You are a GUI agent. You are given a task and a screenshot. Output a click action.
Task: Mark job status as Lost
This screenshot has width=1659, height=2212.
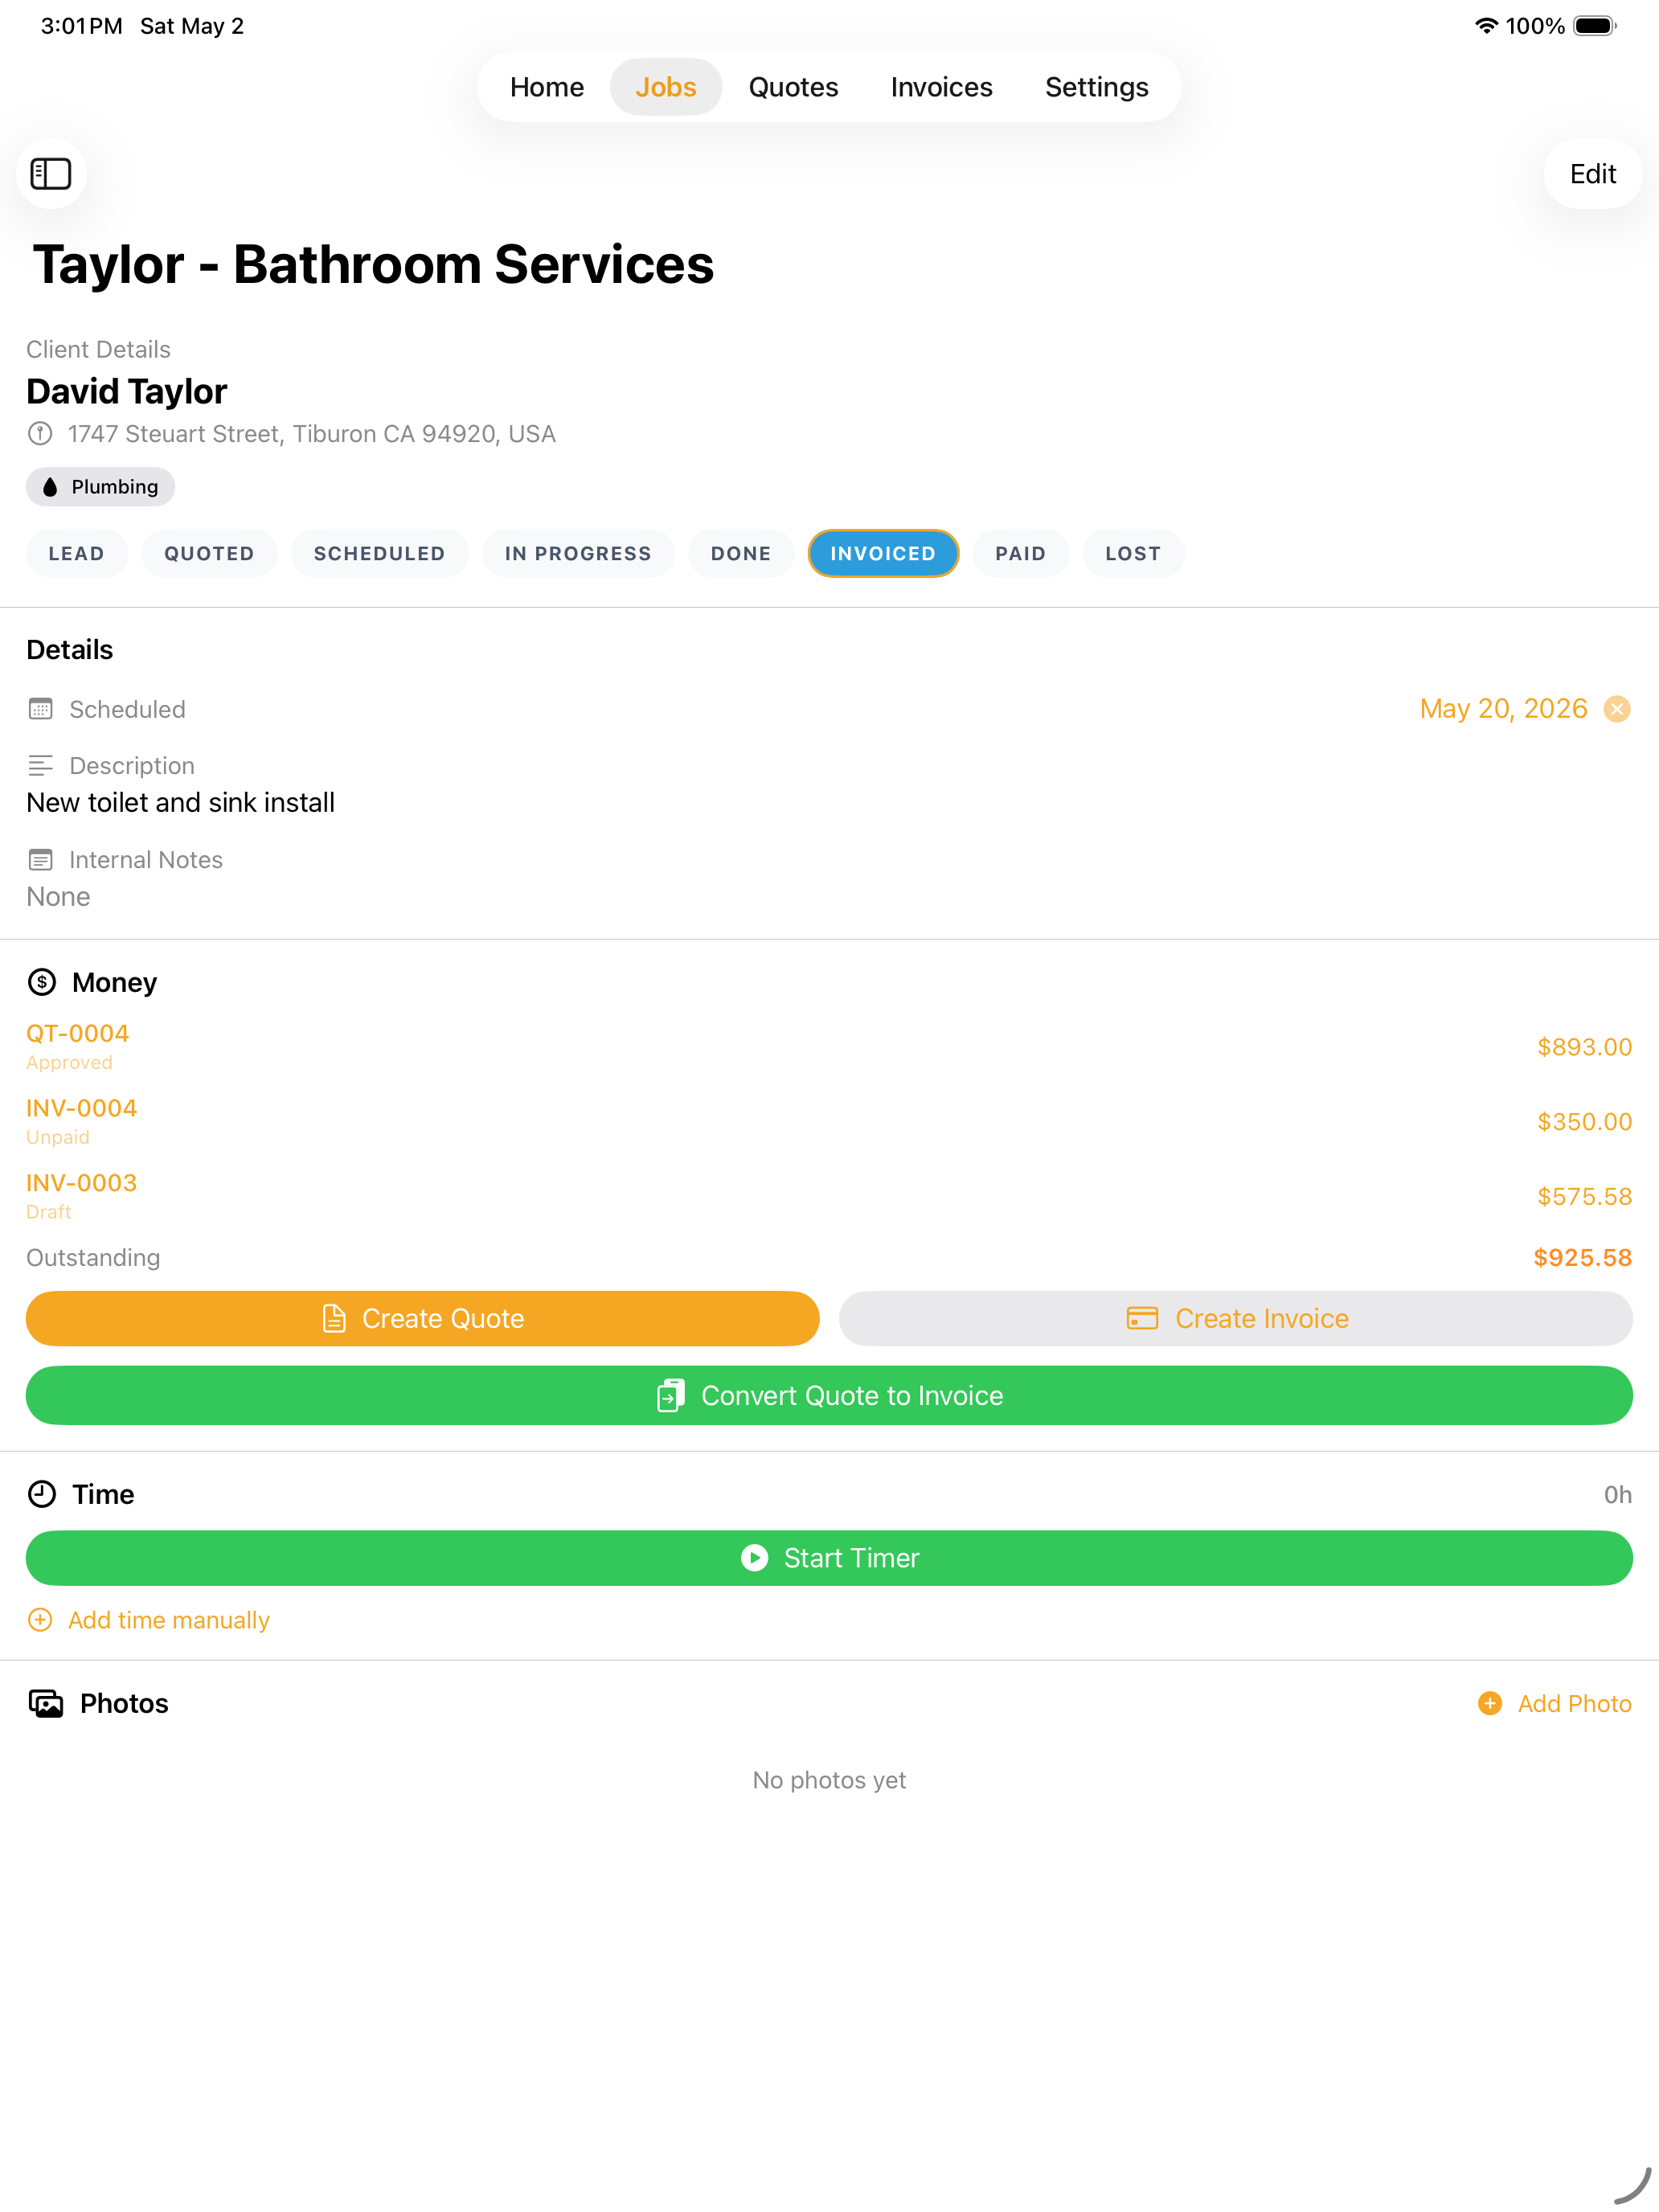coord(1133,553)
